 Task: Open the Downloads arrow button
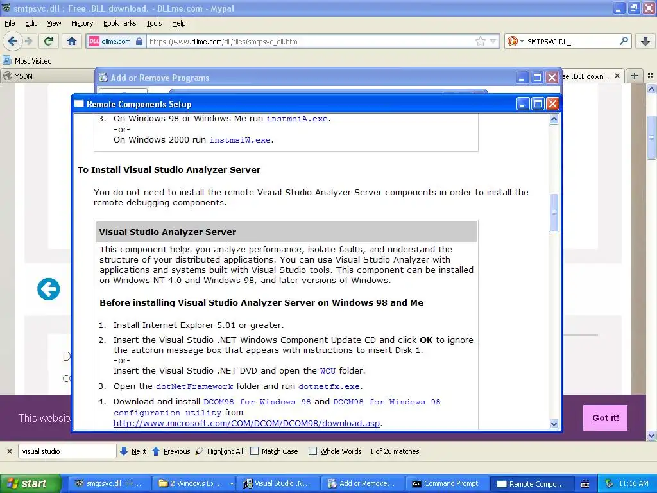[645, 41]
